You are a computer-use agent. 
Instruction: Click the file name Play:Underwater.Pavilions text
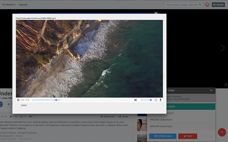point(36,18)
